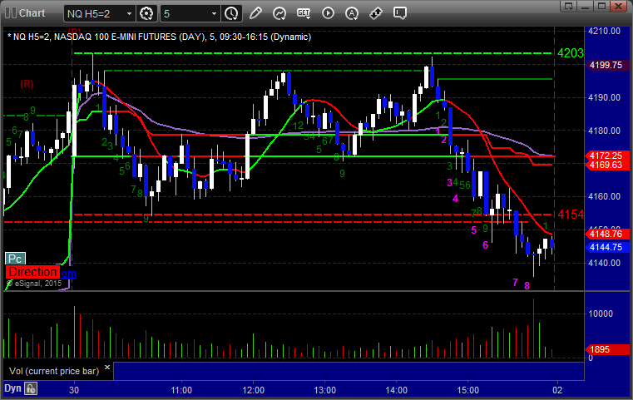Screen dimensions: 633x400
Task: Click the red 4169.63 price label
Action: (x=606, y=165)
